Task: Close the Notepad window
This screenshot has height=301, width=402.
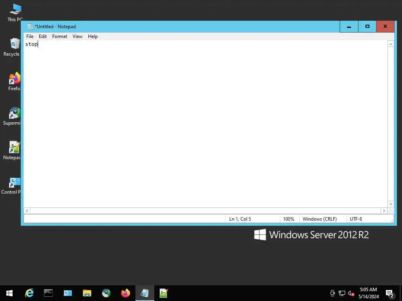Action: pyautogui.click(x=385, y=27)
